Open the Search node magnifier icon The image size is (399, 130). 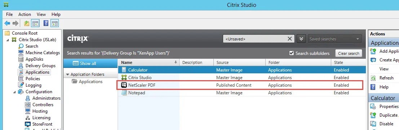pyautogui.click(x=21, y=46)
